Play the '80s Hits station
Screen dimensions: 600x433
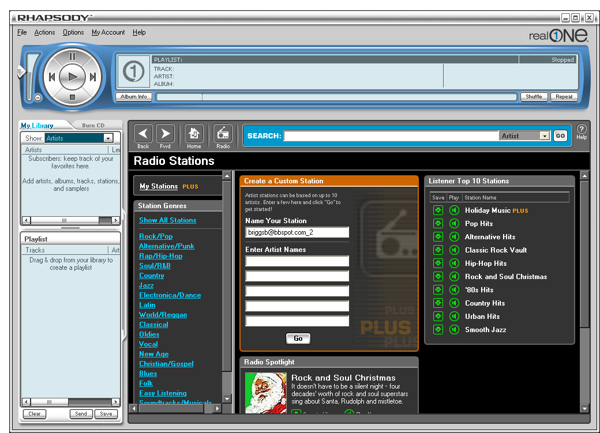pos(454,290)
